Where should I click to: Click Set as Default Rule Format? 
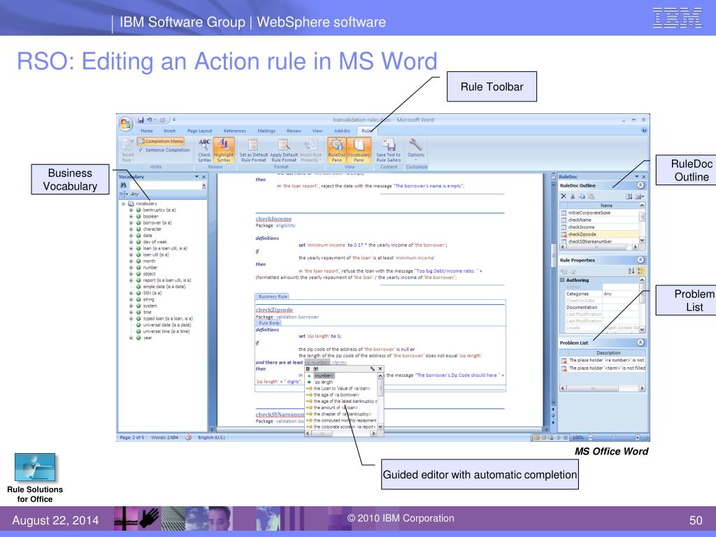click(x=253, y=150)
